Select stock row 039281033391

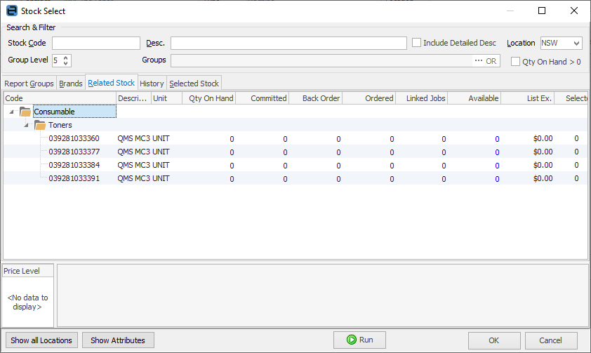click(x=295, y=178)
